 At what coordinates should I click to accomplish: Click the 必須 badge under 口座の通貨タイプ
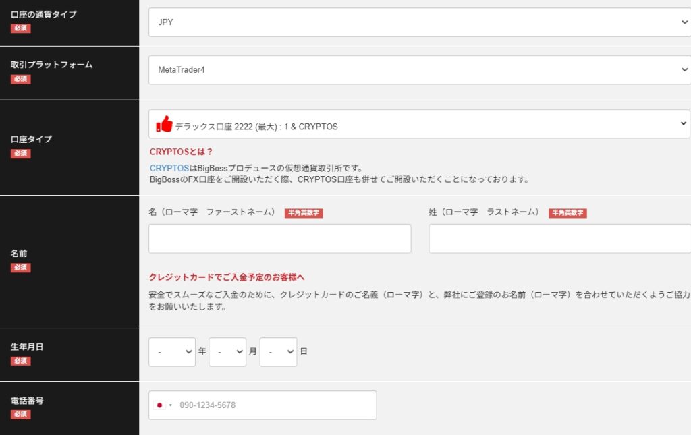[x=20, y=28]
